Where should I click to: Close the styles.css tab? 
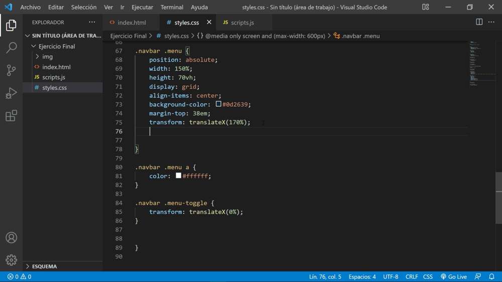point(209,22)
